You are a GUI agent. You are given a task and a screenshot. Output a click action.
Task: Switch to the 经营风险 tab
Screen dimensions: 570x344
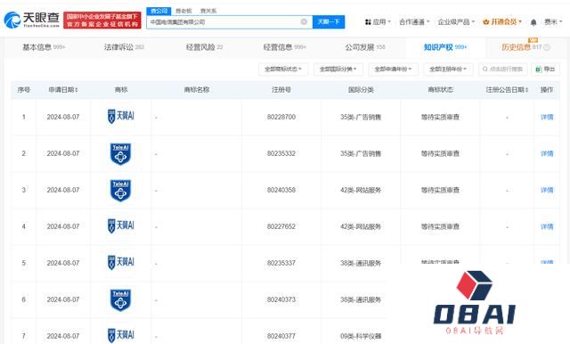(x=204, y=47)
